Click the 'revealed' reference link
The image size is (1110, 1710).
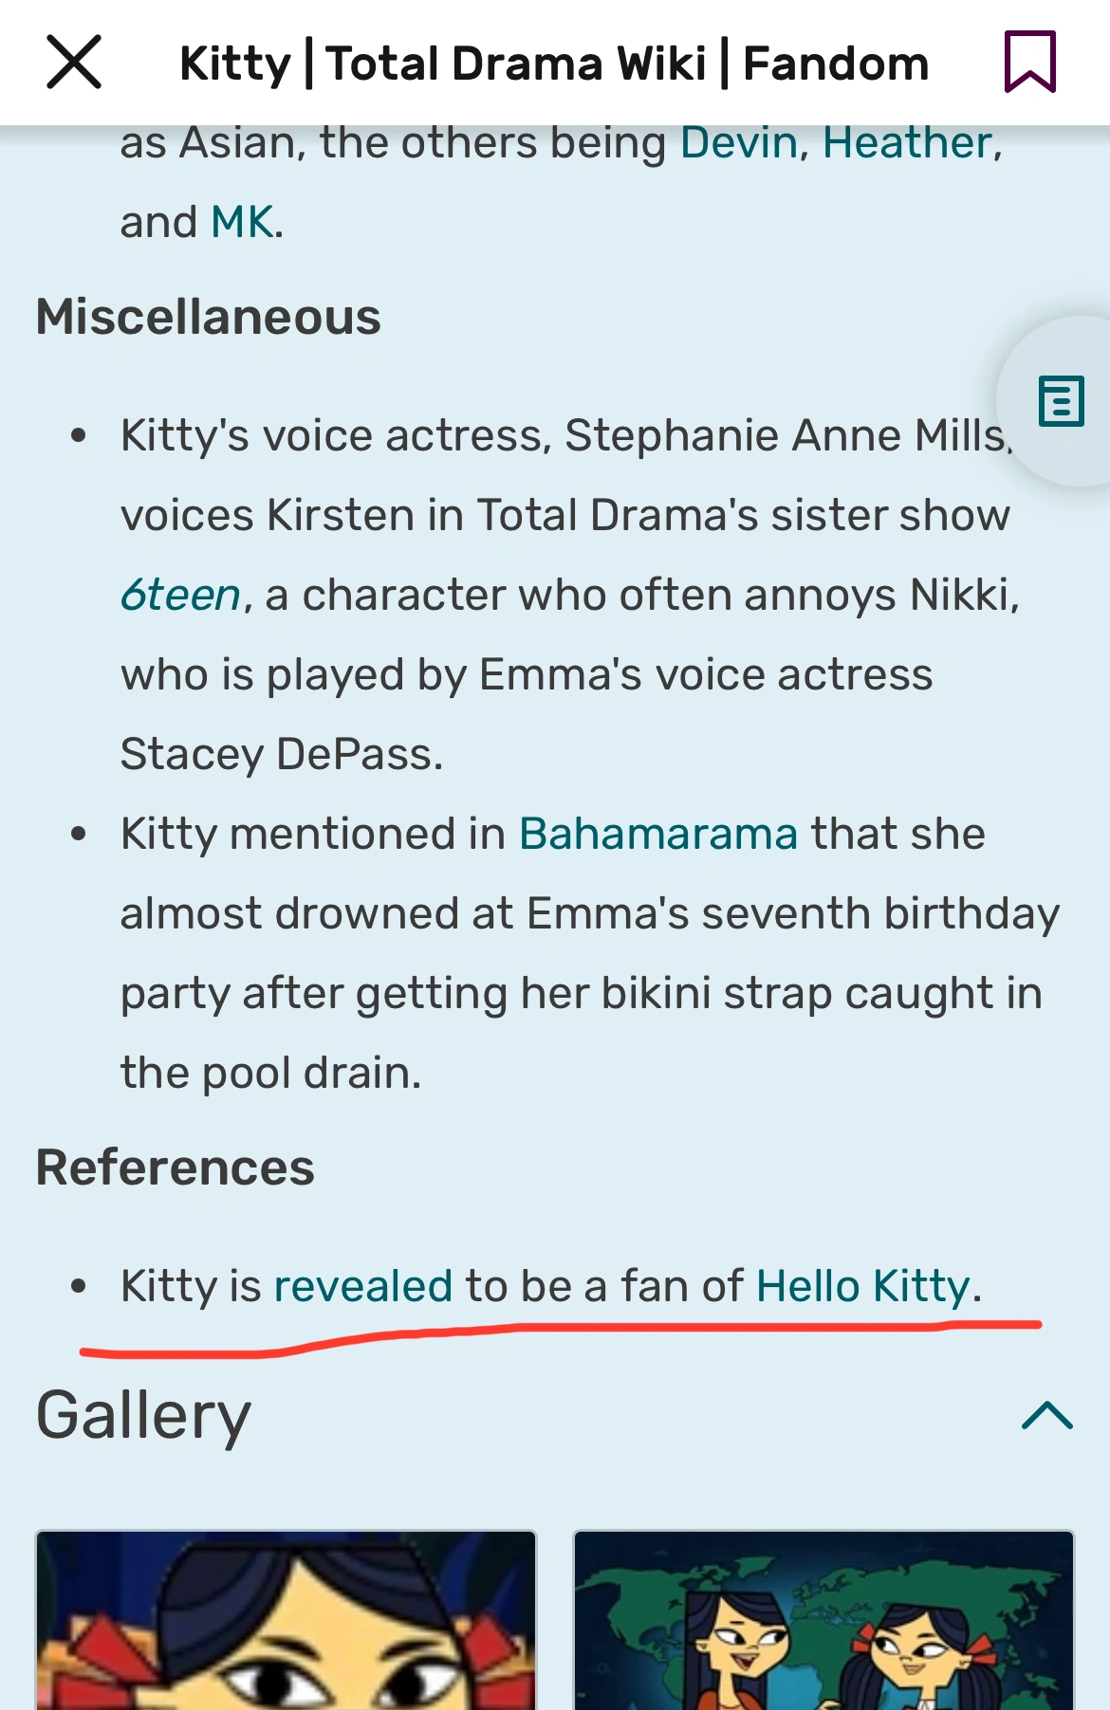coord(362,1287)
